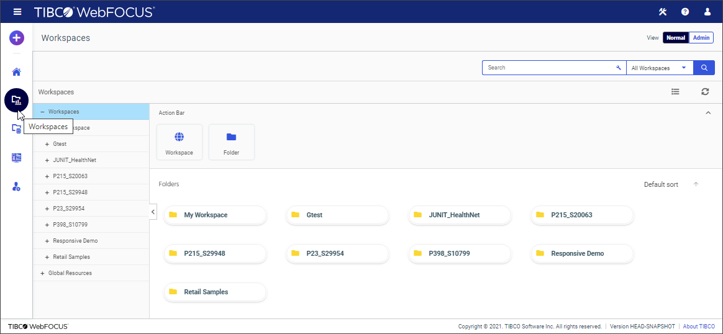Open the hamburger main menu
The width and height of the screenshot is (723, 334).
(17, 12)
